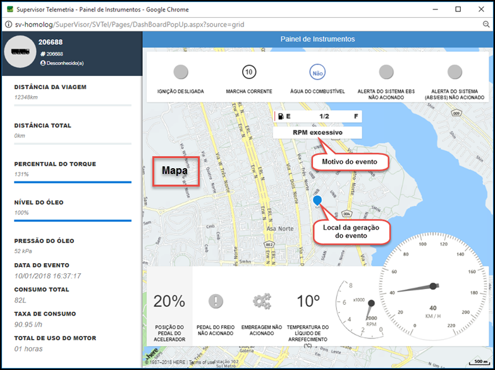
Task: Click the consumption rate value 90.95 l/h
Action: (28, 324)
